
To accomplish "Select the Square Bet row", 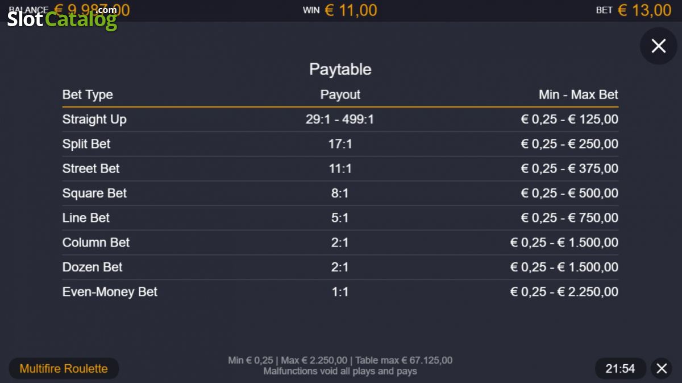I will (x=340, y=193).
